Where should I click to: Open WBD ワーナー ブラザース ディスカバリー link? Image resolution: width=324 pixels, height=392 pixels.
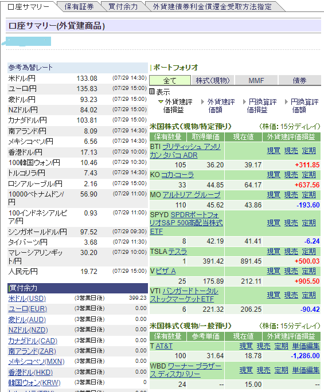pos(186,370)
